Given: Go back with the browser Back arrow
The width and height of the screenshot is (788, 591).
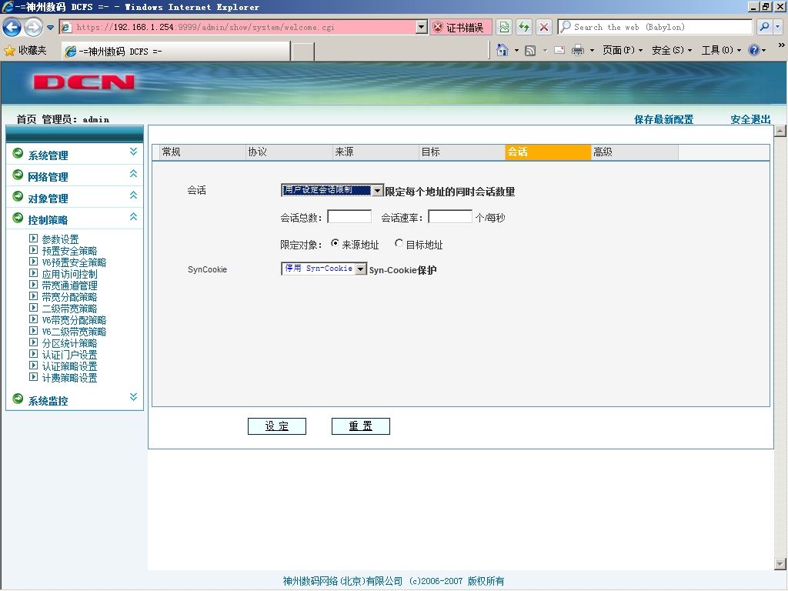Looking at the screenshot, I should (x=12, y=27).
